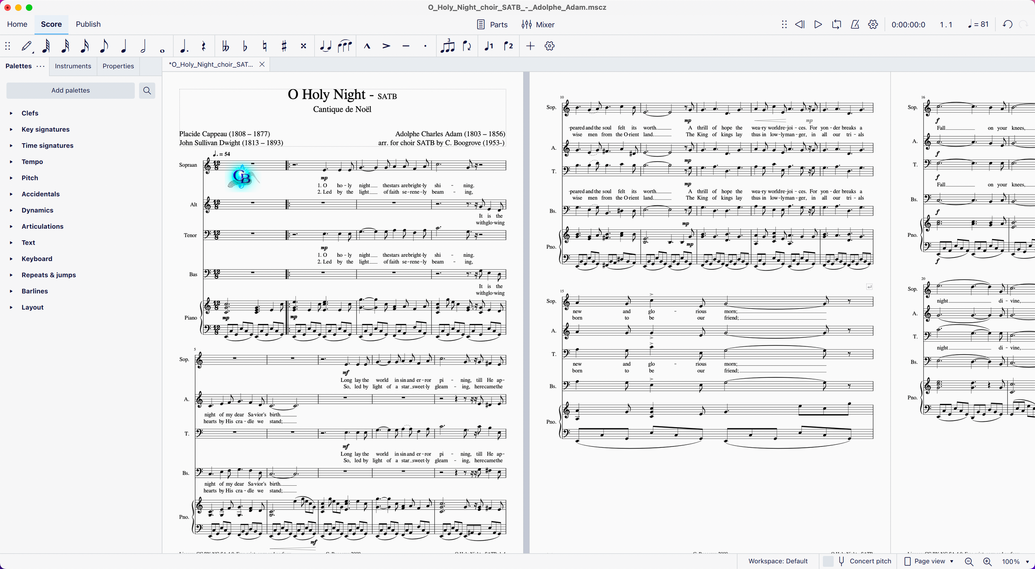Flip note stem direction
This screenshot has width=1035, height=569.
(x=467, y=46)
